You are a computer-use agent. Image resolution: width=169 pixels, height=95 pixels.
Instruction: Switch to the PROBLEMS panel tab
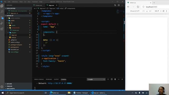(x=49, y=79)
